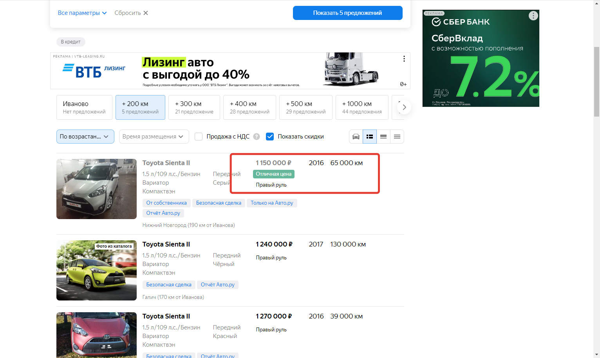Open Отчёт Авто.ру for the 1 150 000 ₽ listing
The width and height of the screenshot is (600, 358).
[x=163, y=213]
